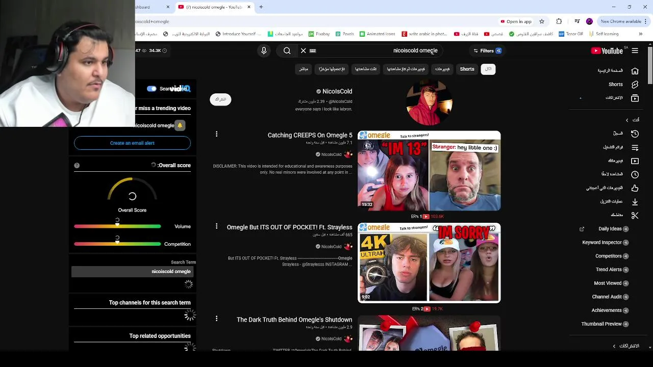Viewport: 653px width, 367px height.
Task: Select the Recently uploaded filter chip
Action: pyautogui.click(x=332, y=69)
